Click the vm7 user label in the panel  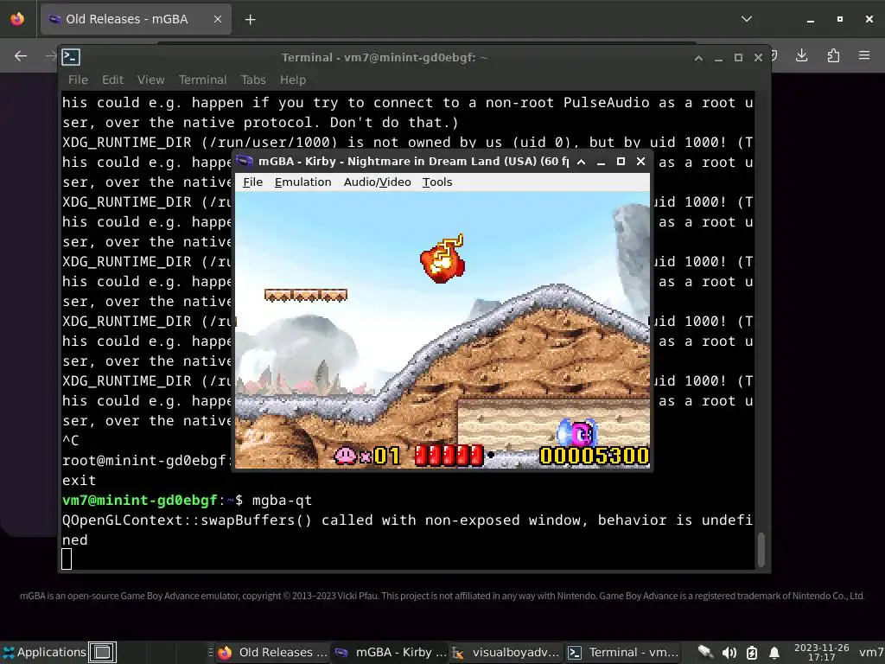pyautogui.click(x=871, y=652)
